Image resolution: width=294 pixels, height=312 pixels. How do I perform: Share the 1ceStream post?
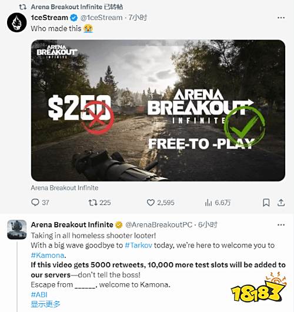[x=281, y=203]
